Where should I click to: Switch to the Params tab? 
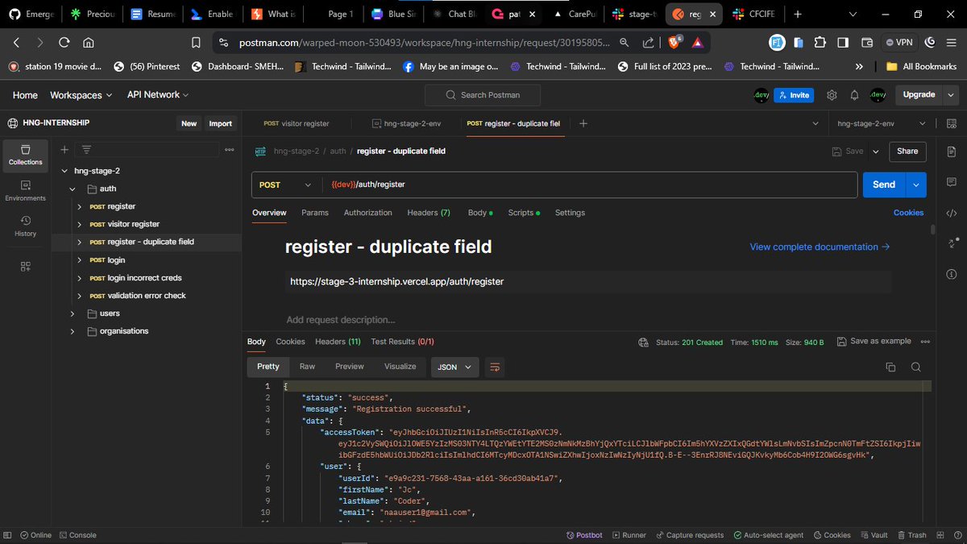315,213
